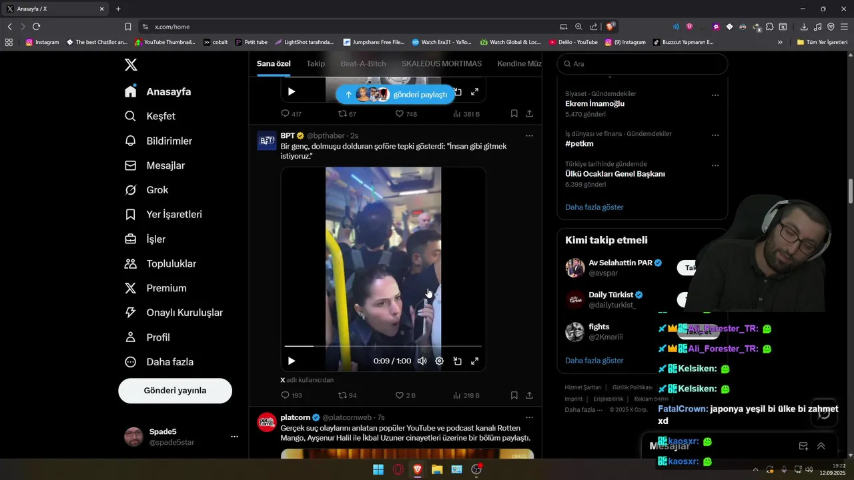Click the X logo in the sidebar
Screen dimensions: 854x480
coord(131,65)
